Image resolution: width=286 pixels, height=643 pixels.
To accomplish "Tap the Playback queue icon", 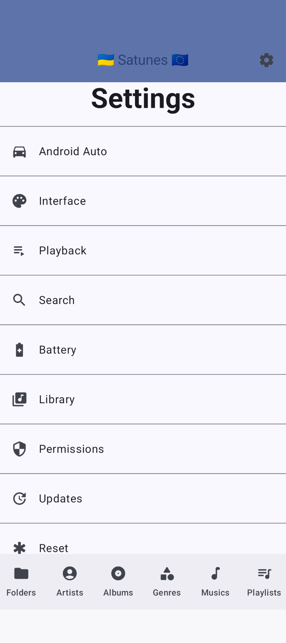I will pyautogui.click(x=19, y=251).
